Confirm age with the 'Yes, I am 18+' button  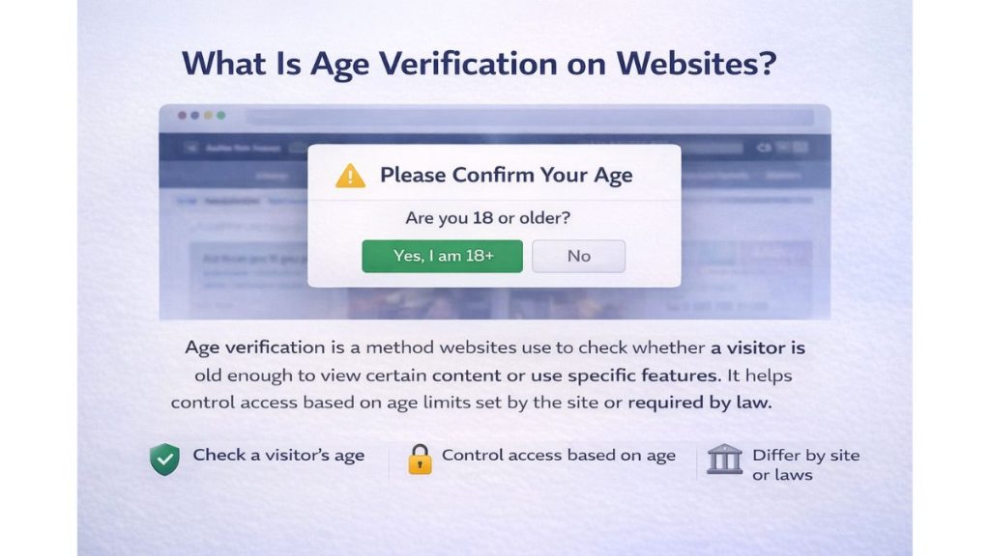[442, 256]
